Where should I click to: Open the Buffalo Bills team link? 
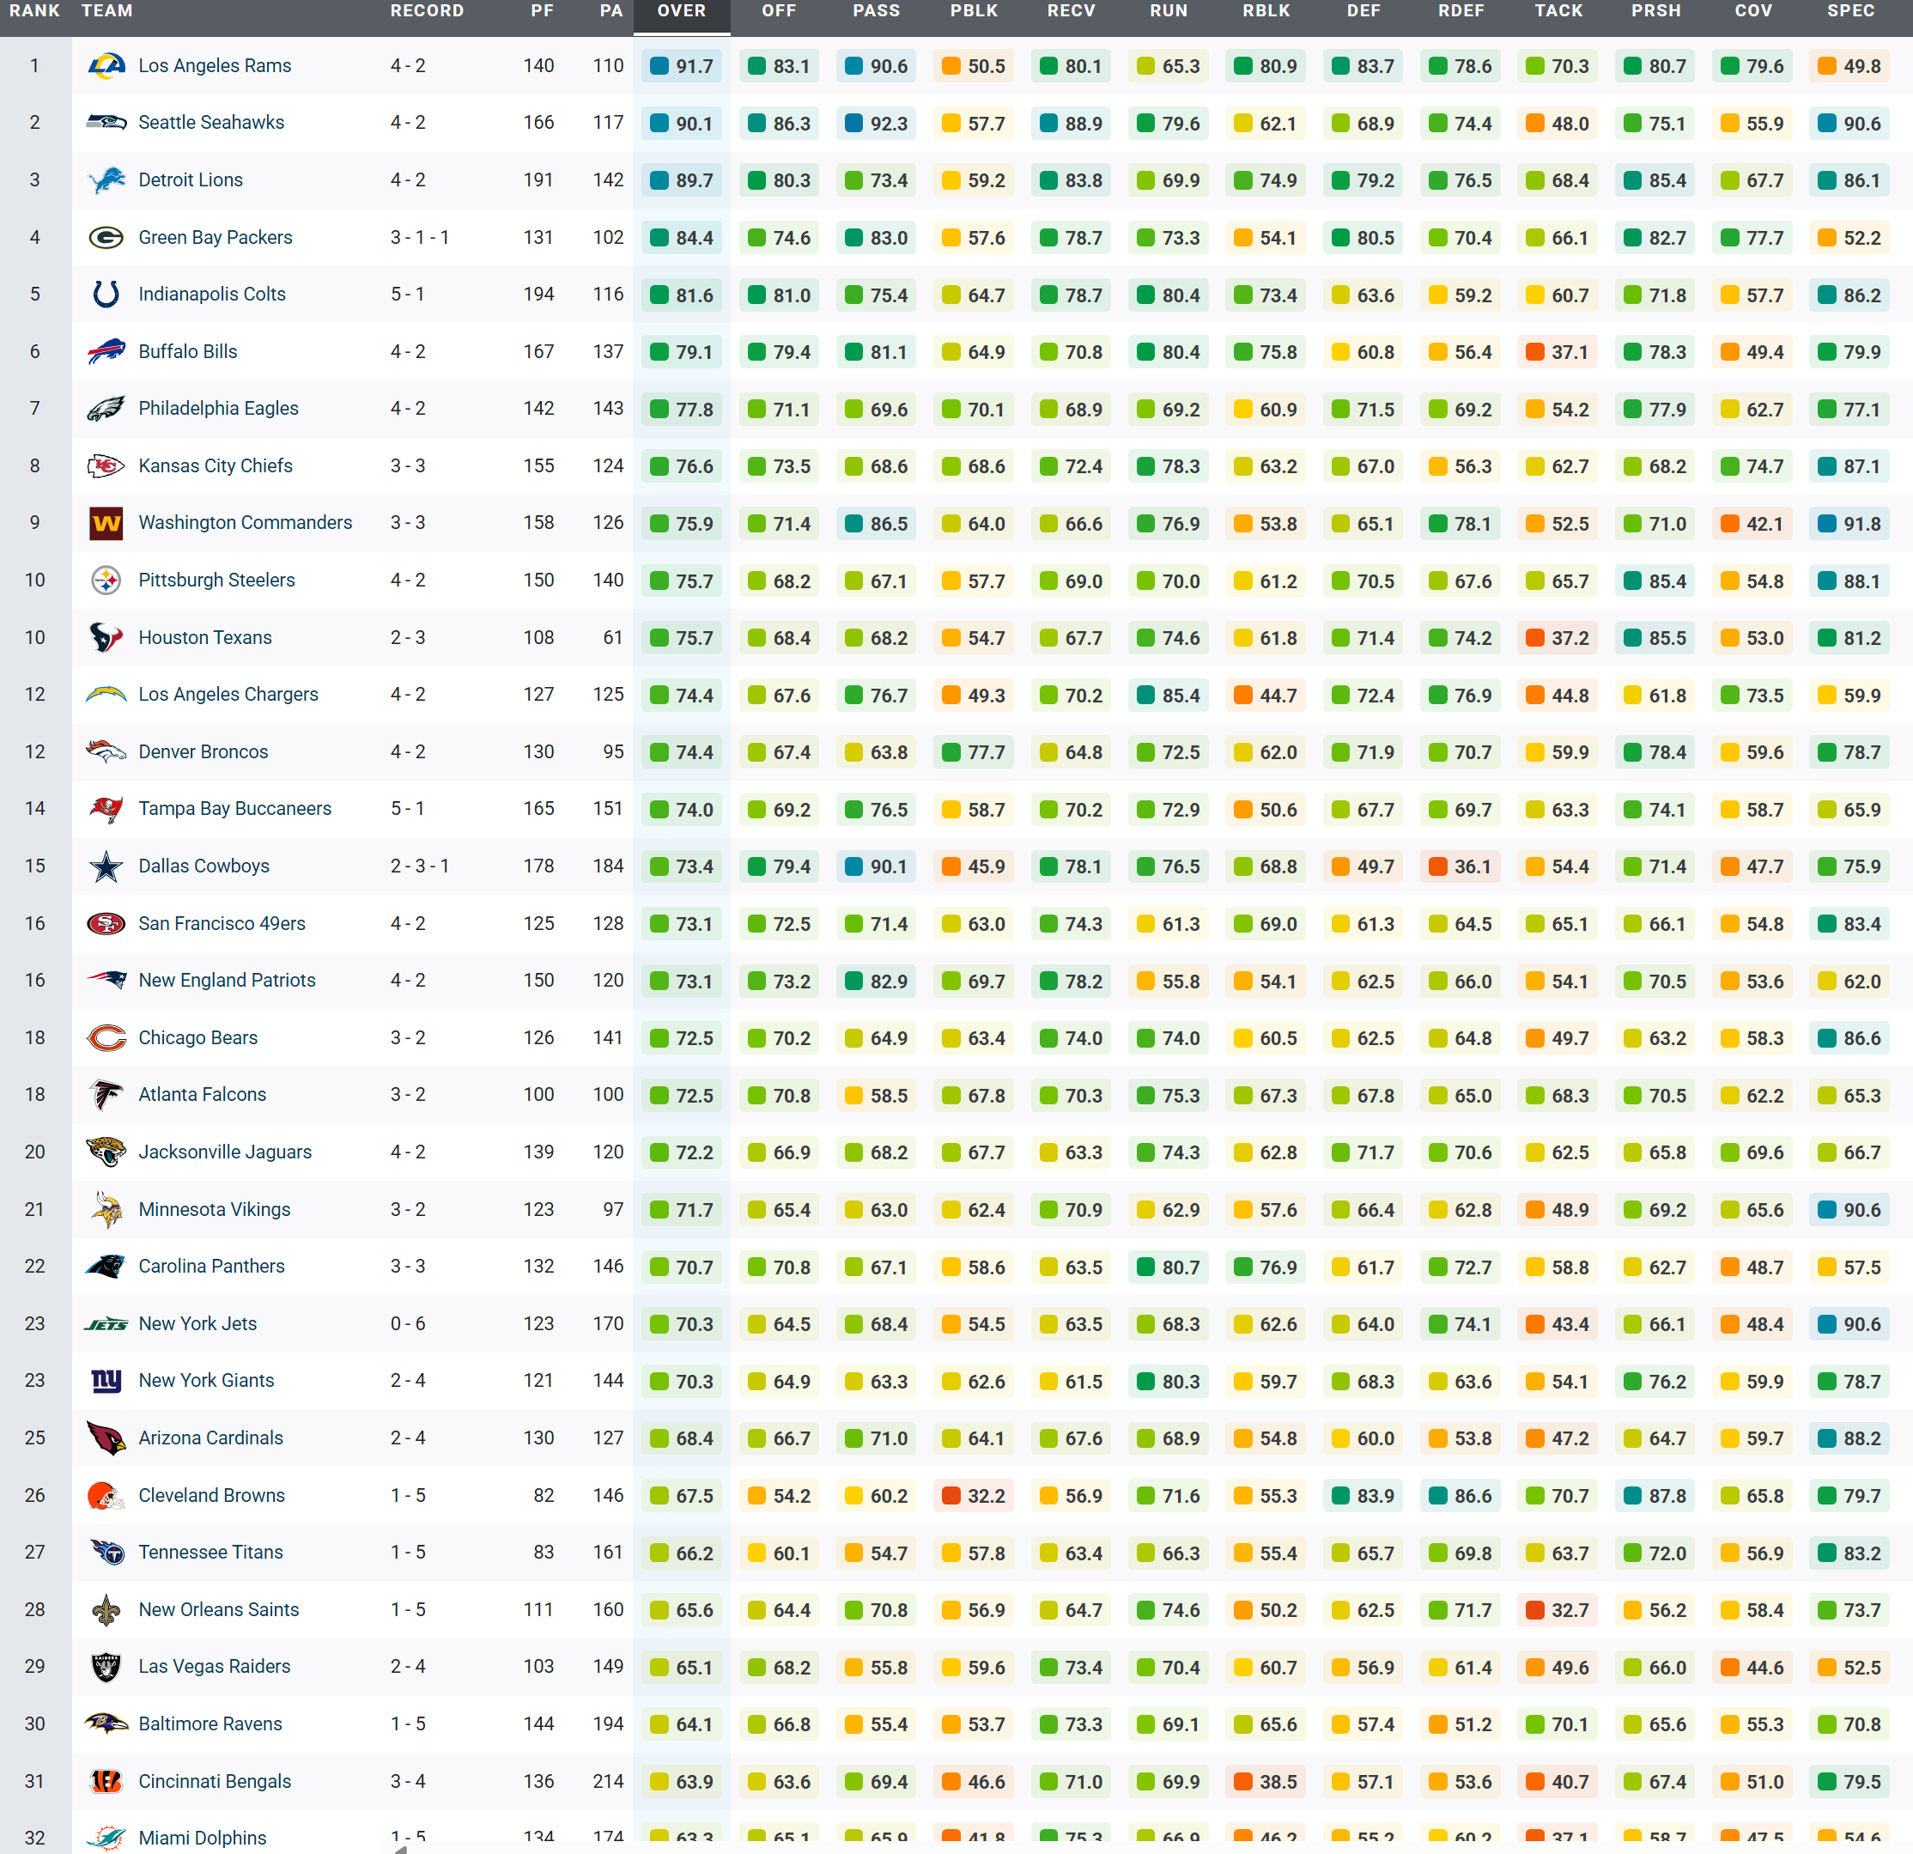[x=187, y=351]
